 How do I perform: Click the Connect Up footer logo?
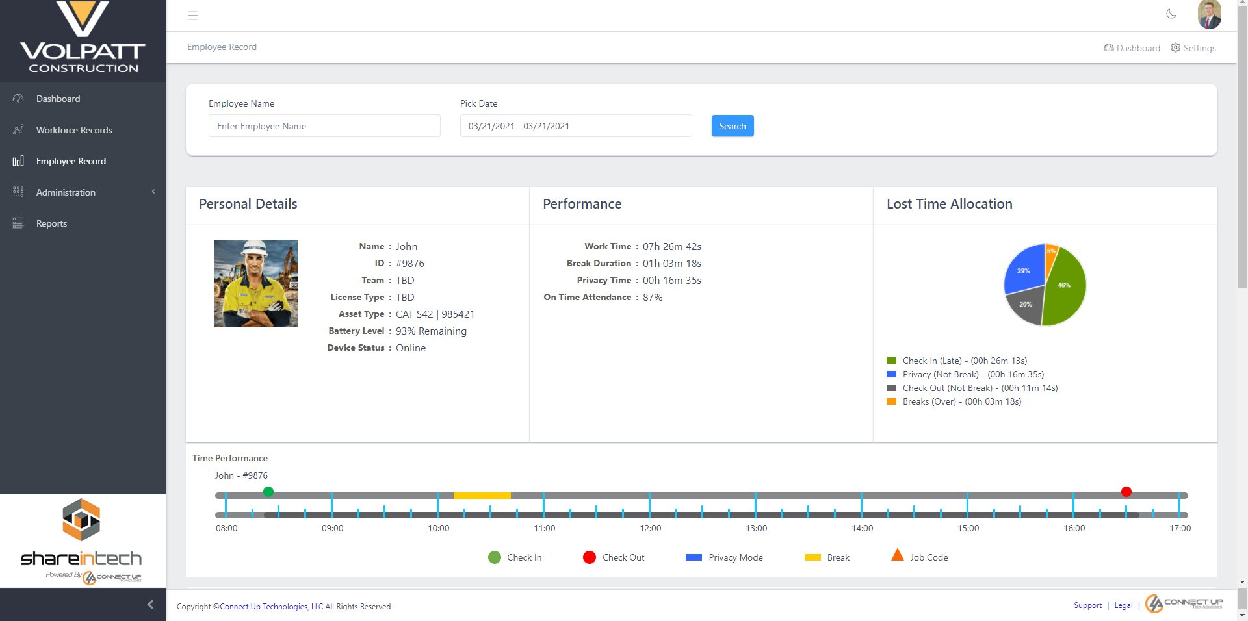pyautogui.click(x=1184, y=603)
